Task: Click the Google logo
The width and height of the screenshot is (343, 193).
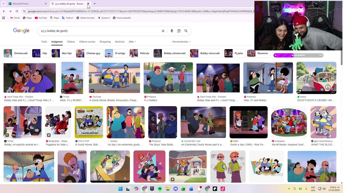Action: pos(21,31)
